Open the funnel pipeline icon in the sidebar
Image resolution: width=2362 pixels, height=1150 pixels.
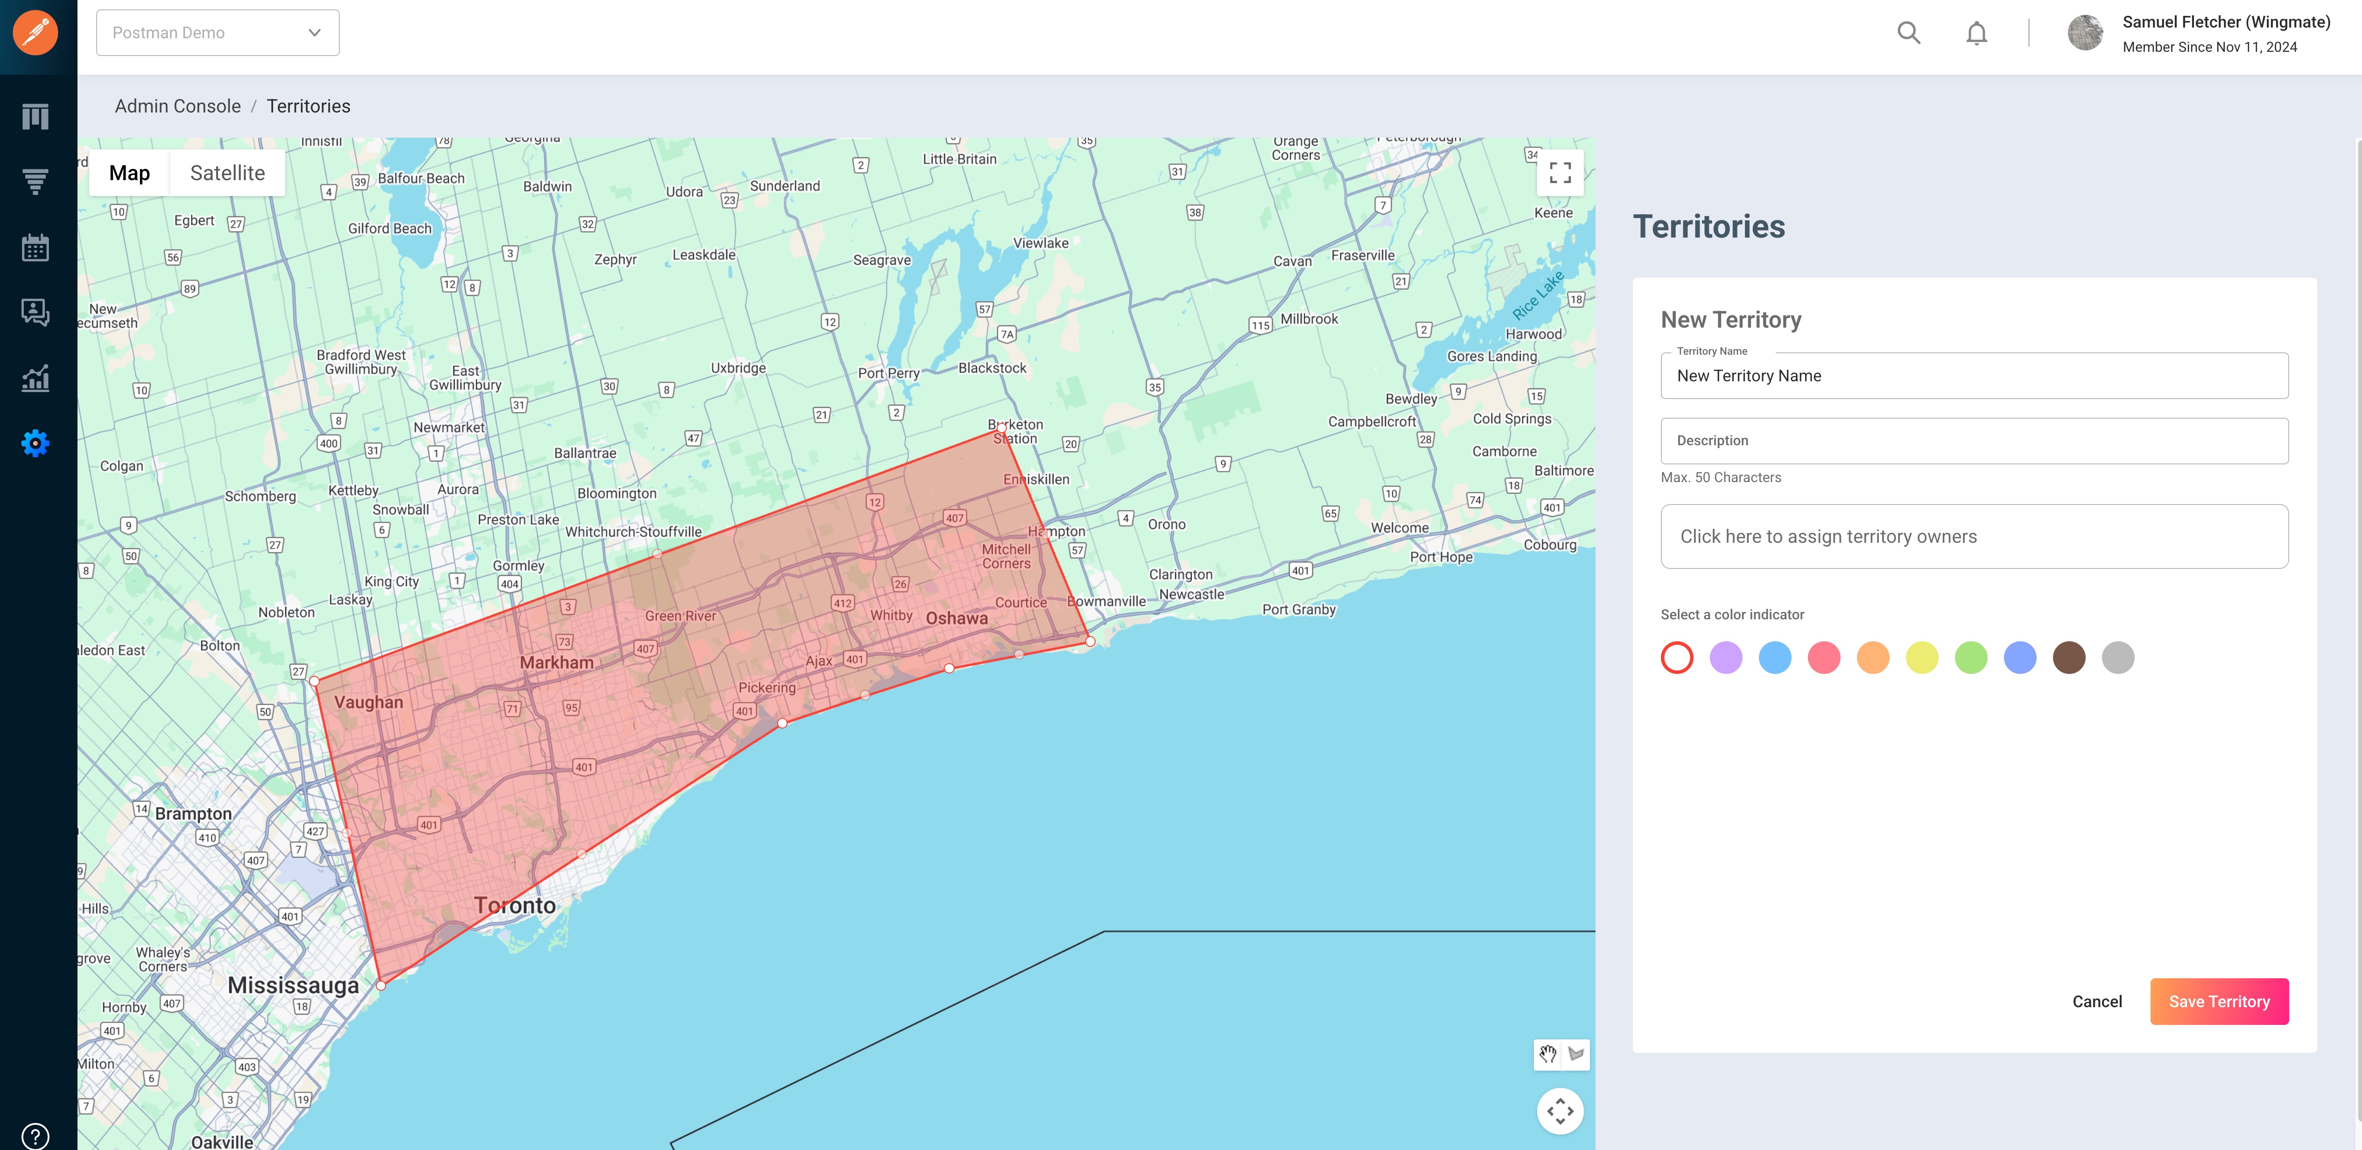click(36, 182)
